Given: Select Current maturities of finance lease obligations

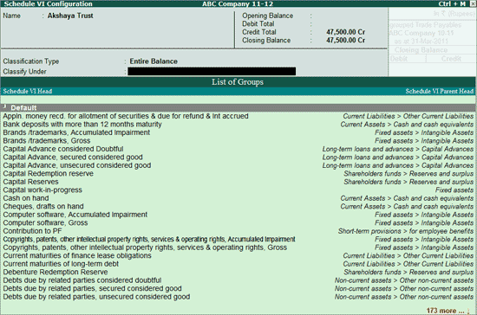Looking at the screenshot, I should pos(77,255).
